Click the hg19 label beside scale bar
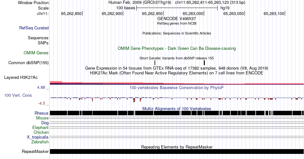Screen dimensions: 304x159 click(225, 8)
